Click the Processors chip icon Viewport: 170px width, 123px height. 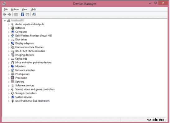coord(12,78)
